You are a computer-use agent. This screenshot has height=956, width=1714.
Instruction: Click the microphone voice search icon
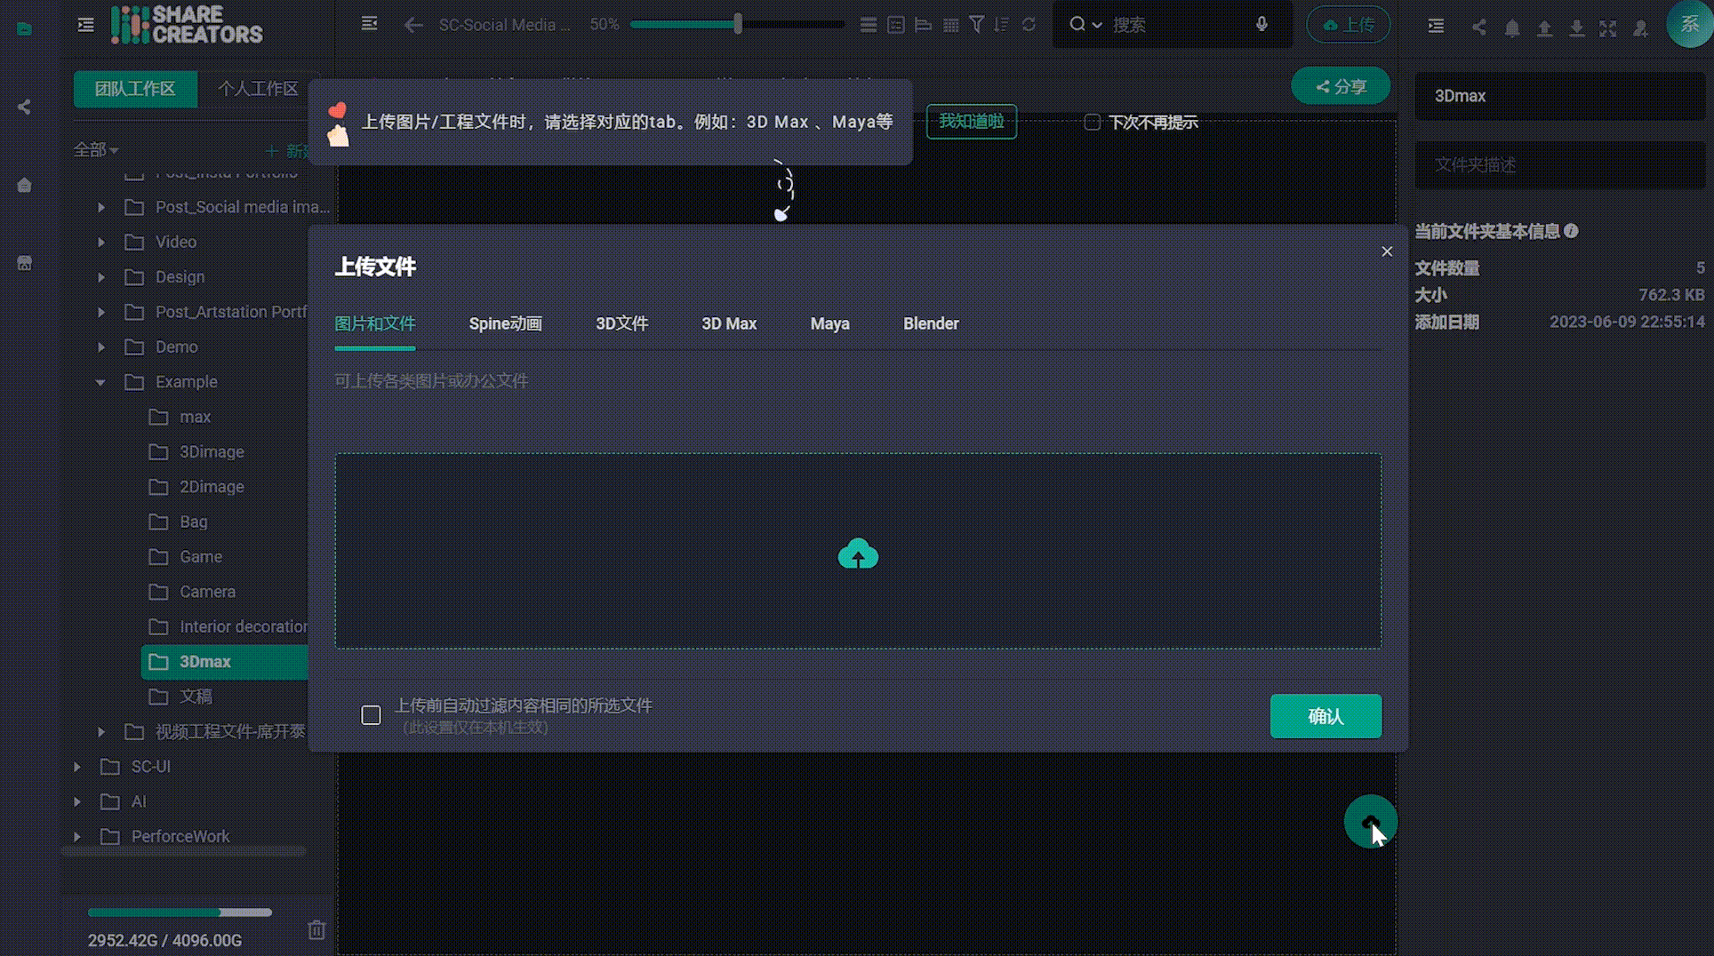pyautogui.click(x=1261, y=24)
